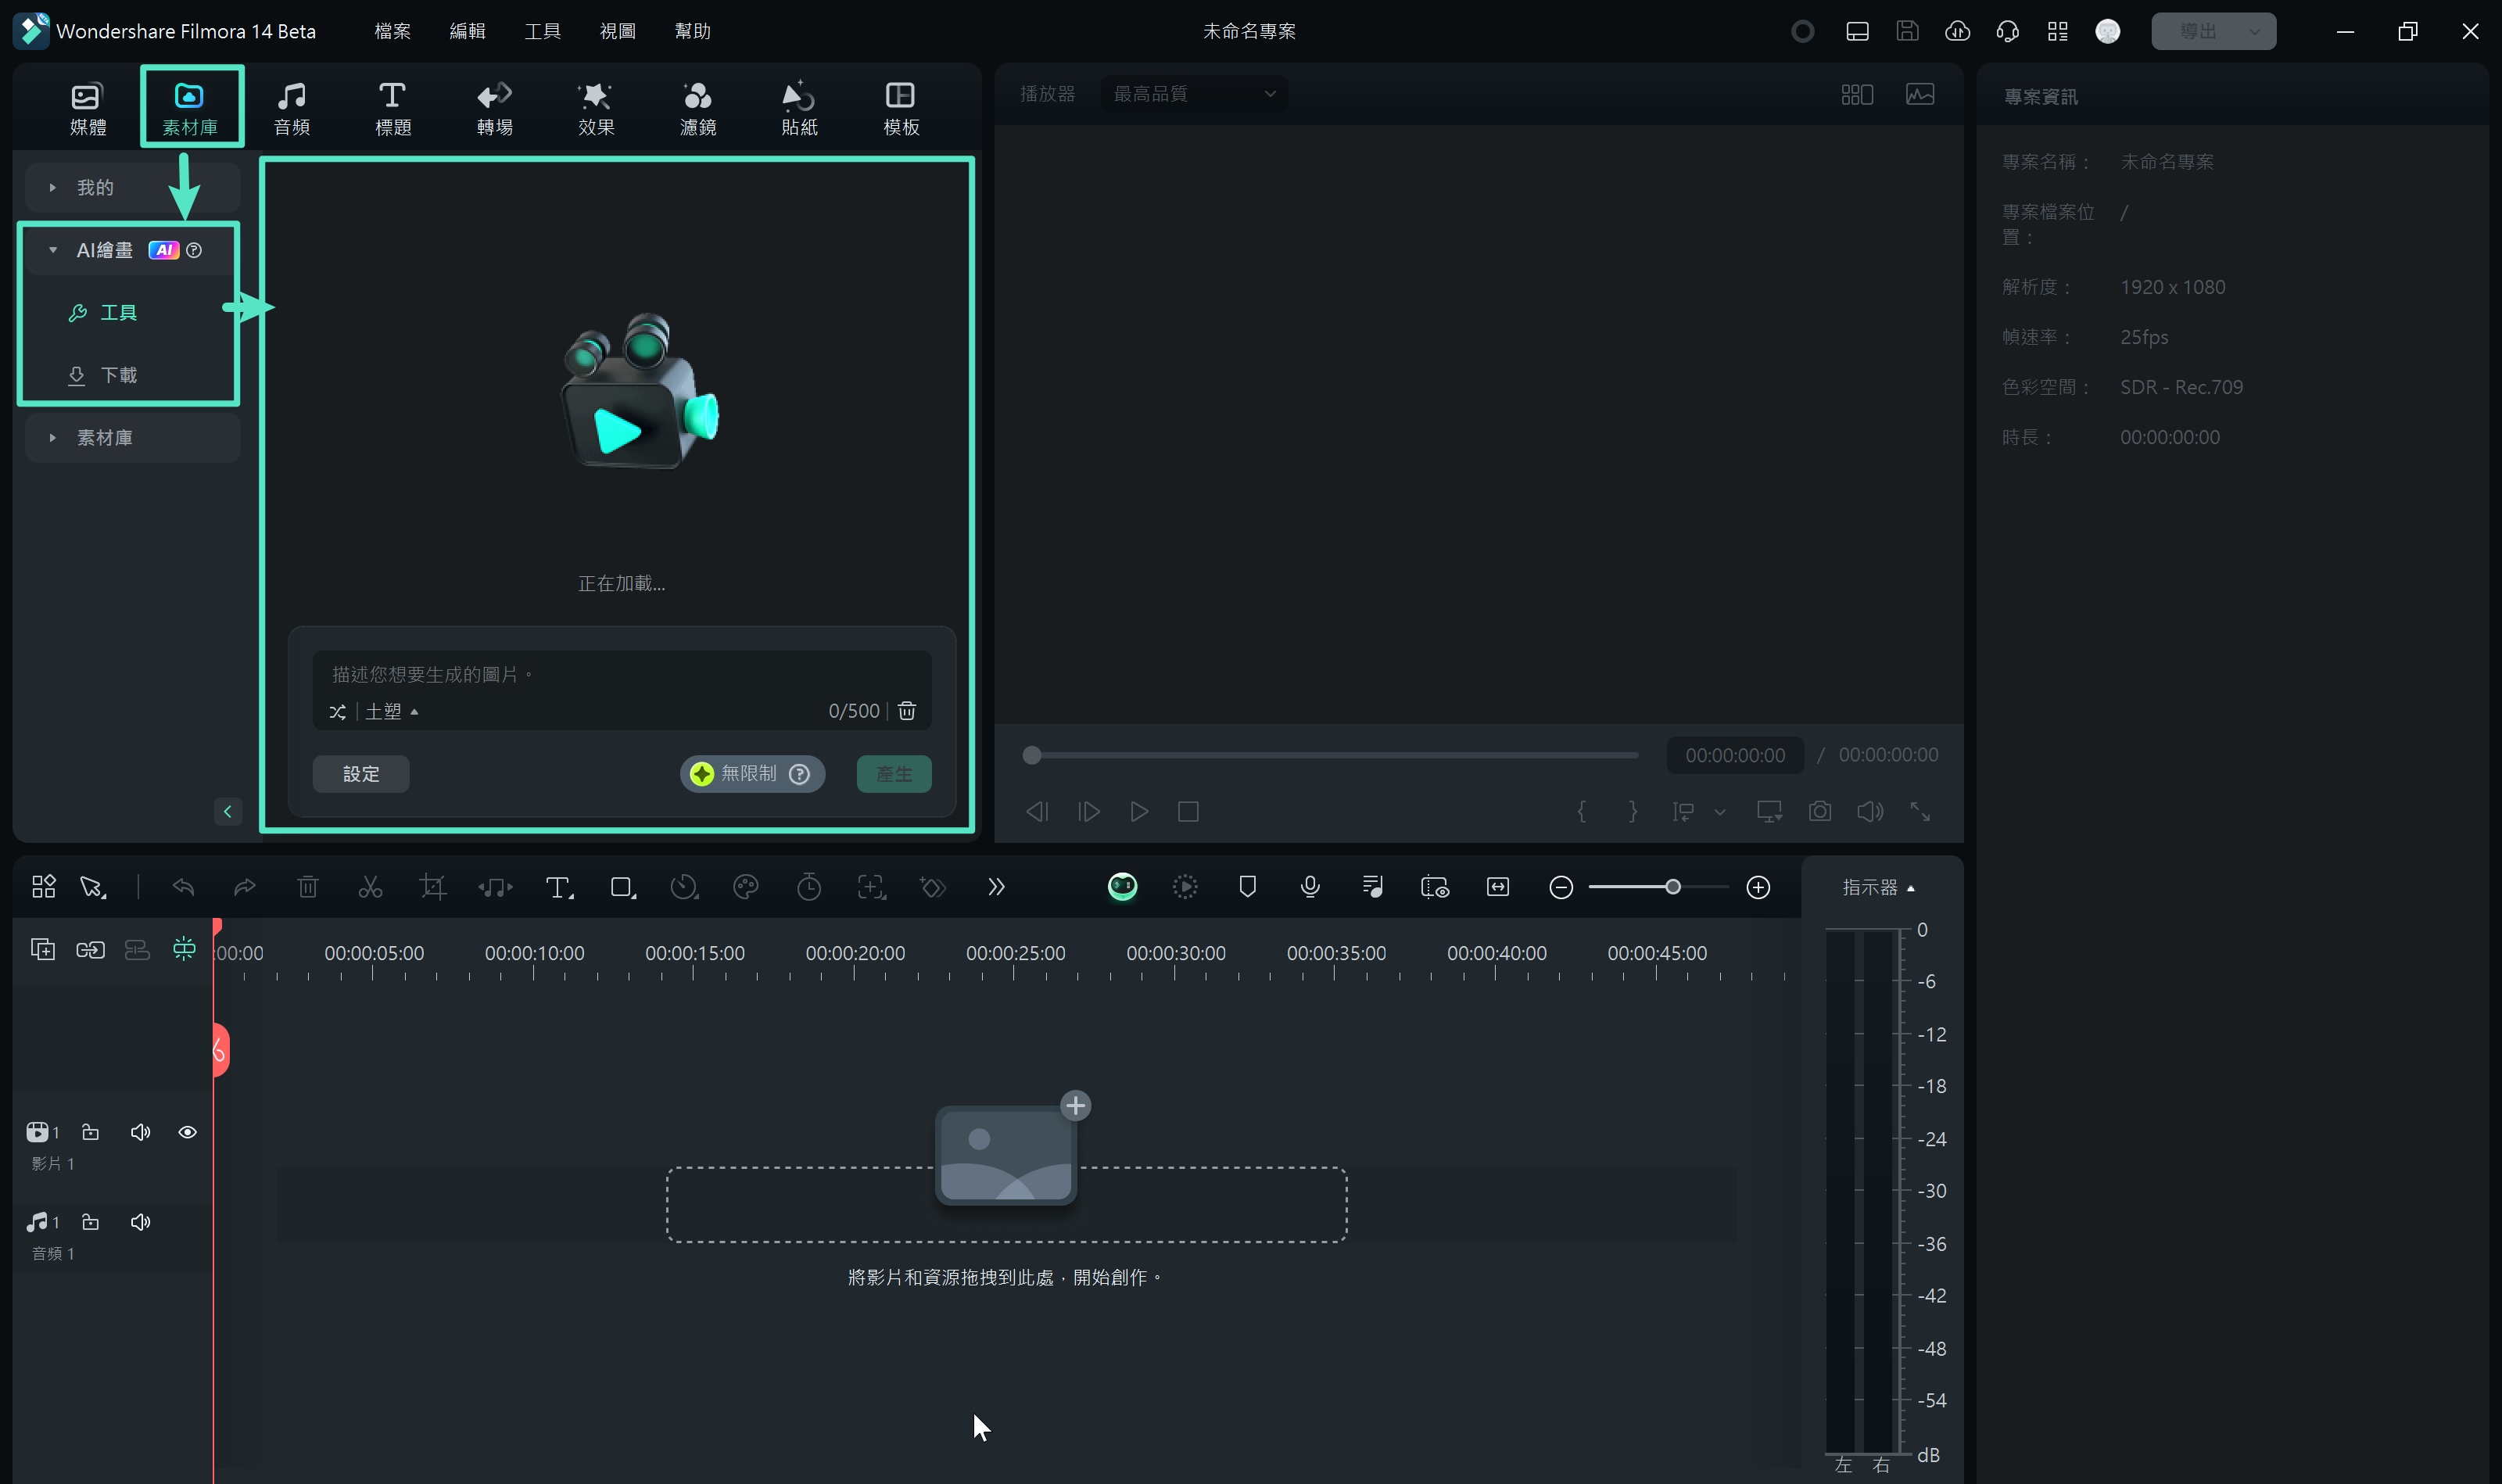Click the voiceover microphone icon
The width and height of the screenshot is (2502, 1484).
click(1310, 887)
